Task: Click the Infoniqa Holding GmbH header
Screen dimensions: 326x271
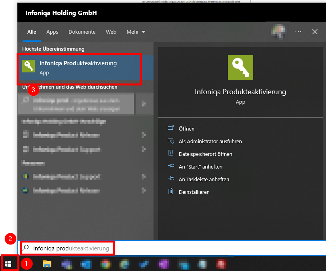Action: (61, 13)
